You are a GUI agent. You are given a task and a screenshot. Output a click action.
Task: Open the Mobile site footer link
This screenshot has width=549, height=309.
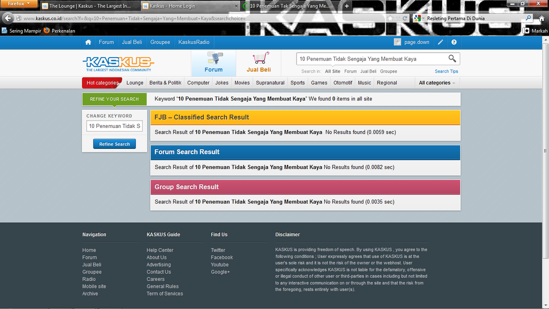tap(94, 286)
